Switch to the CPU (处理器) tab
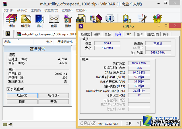Image resolution: width=182 pixels, height=129 pixels. pos(85,34)
